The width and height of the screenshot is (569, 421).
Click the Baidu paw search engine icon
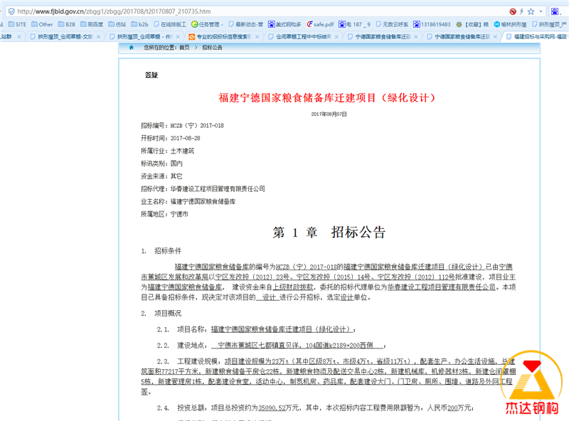tap(555, 11)
